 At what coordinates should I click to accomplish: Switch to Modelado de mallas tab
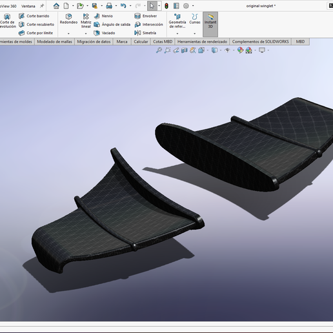(x=54, y=41)
